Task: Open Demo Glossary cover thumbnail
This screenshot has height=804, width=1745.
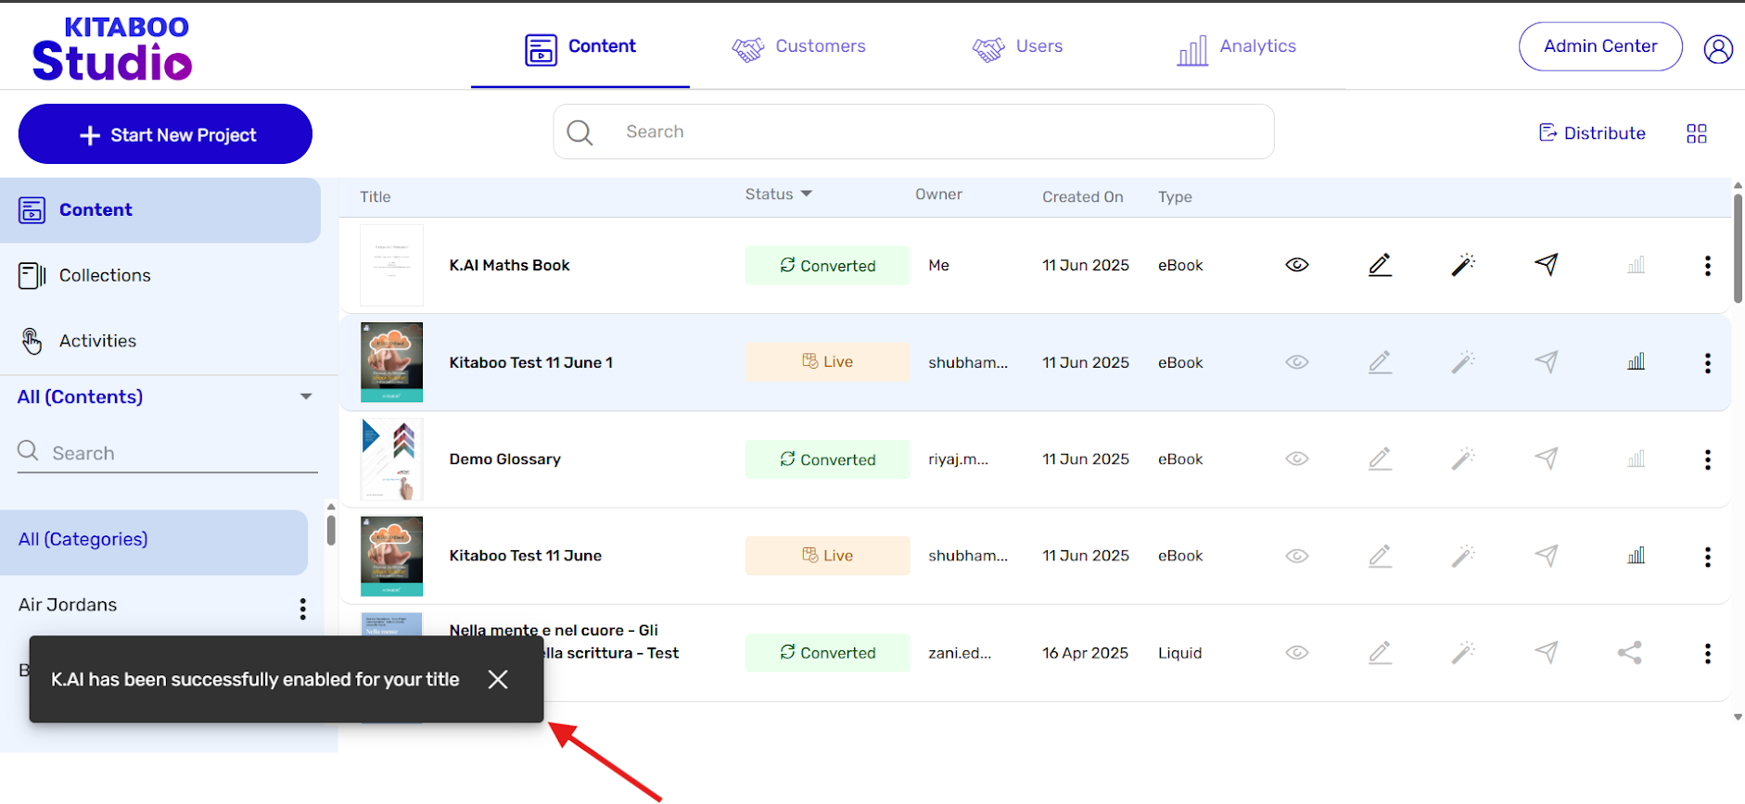Action: coord(391,459)
